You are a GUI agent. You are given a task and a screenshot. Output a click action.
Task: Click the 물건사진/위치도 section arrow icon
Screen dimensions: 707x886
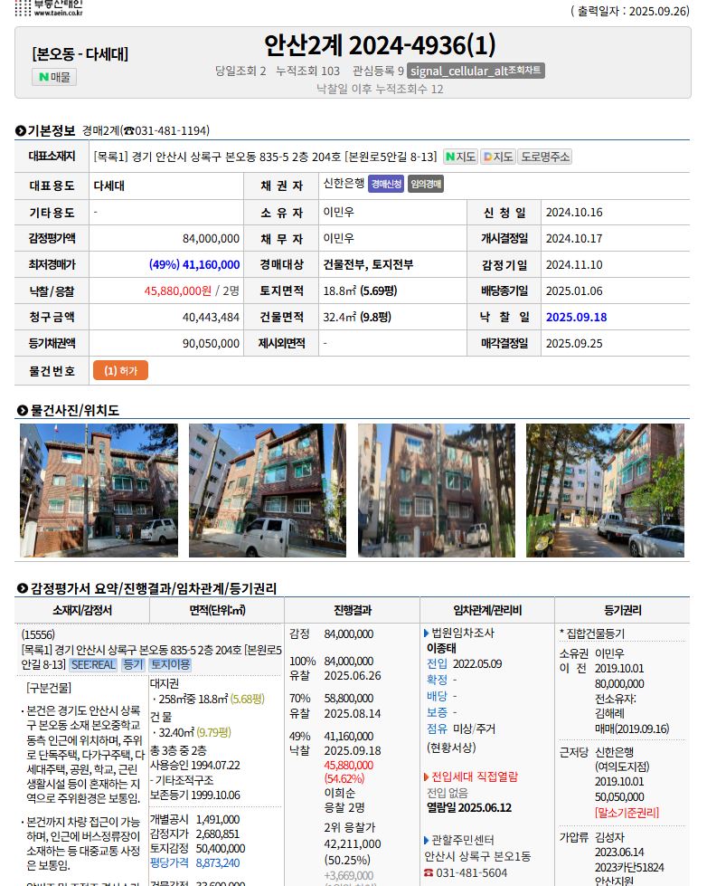click(x=23, y=410)
